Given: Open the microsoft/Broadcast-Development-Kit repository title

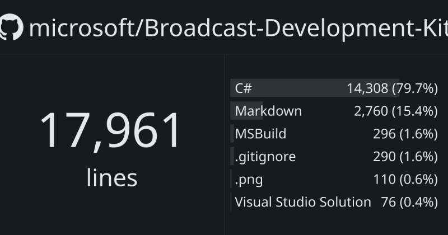Looking at the screenshot, I should click(239, 29).
